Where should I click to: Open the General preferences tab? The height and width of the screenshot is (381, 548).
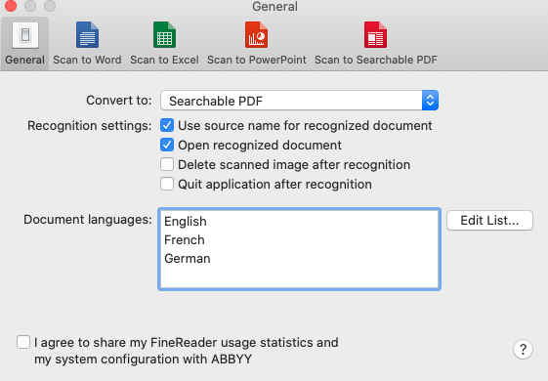24,44
